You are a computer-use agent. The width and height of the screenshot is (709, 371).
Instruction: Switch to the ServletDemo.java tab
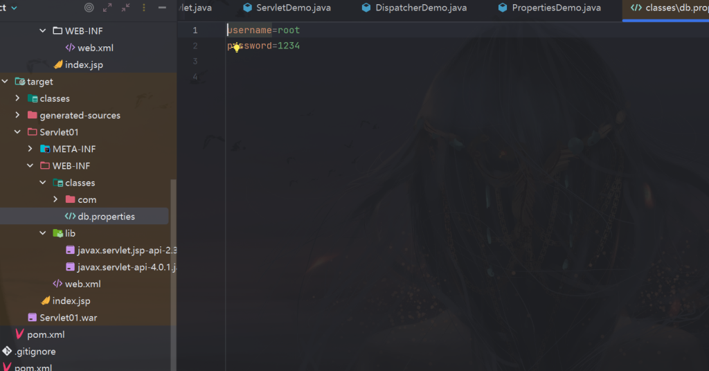pyautogui.click(x=287, y=8)
